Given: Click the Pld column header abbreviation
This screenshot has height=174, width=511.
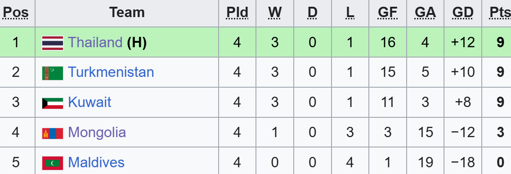Looking at the screenshot, I should [237, 13].
